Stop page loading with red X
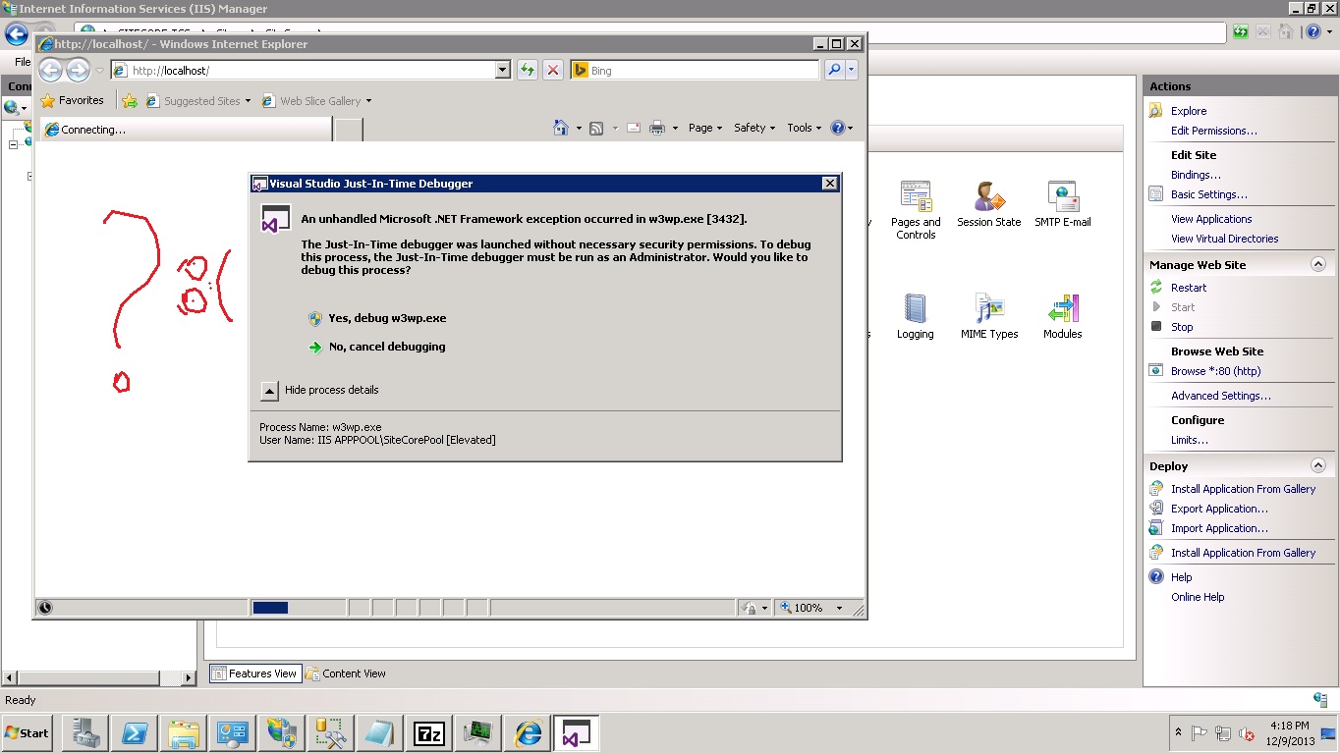This screenshot has height=754, width=1340. (553, 70)
